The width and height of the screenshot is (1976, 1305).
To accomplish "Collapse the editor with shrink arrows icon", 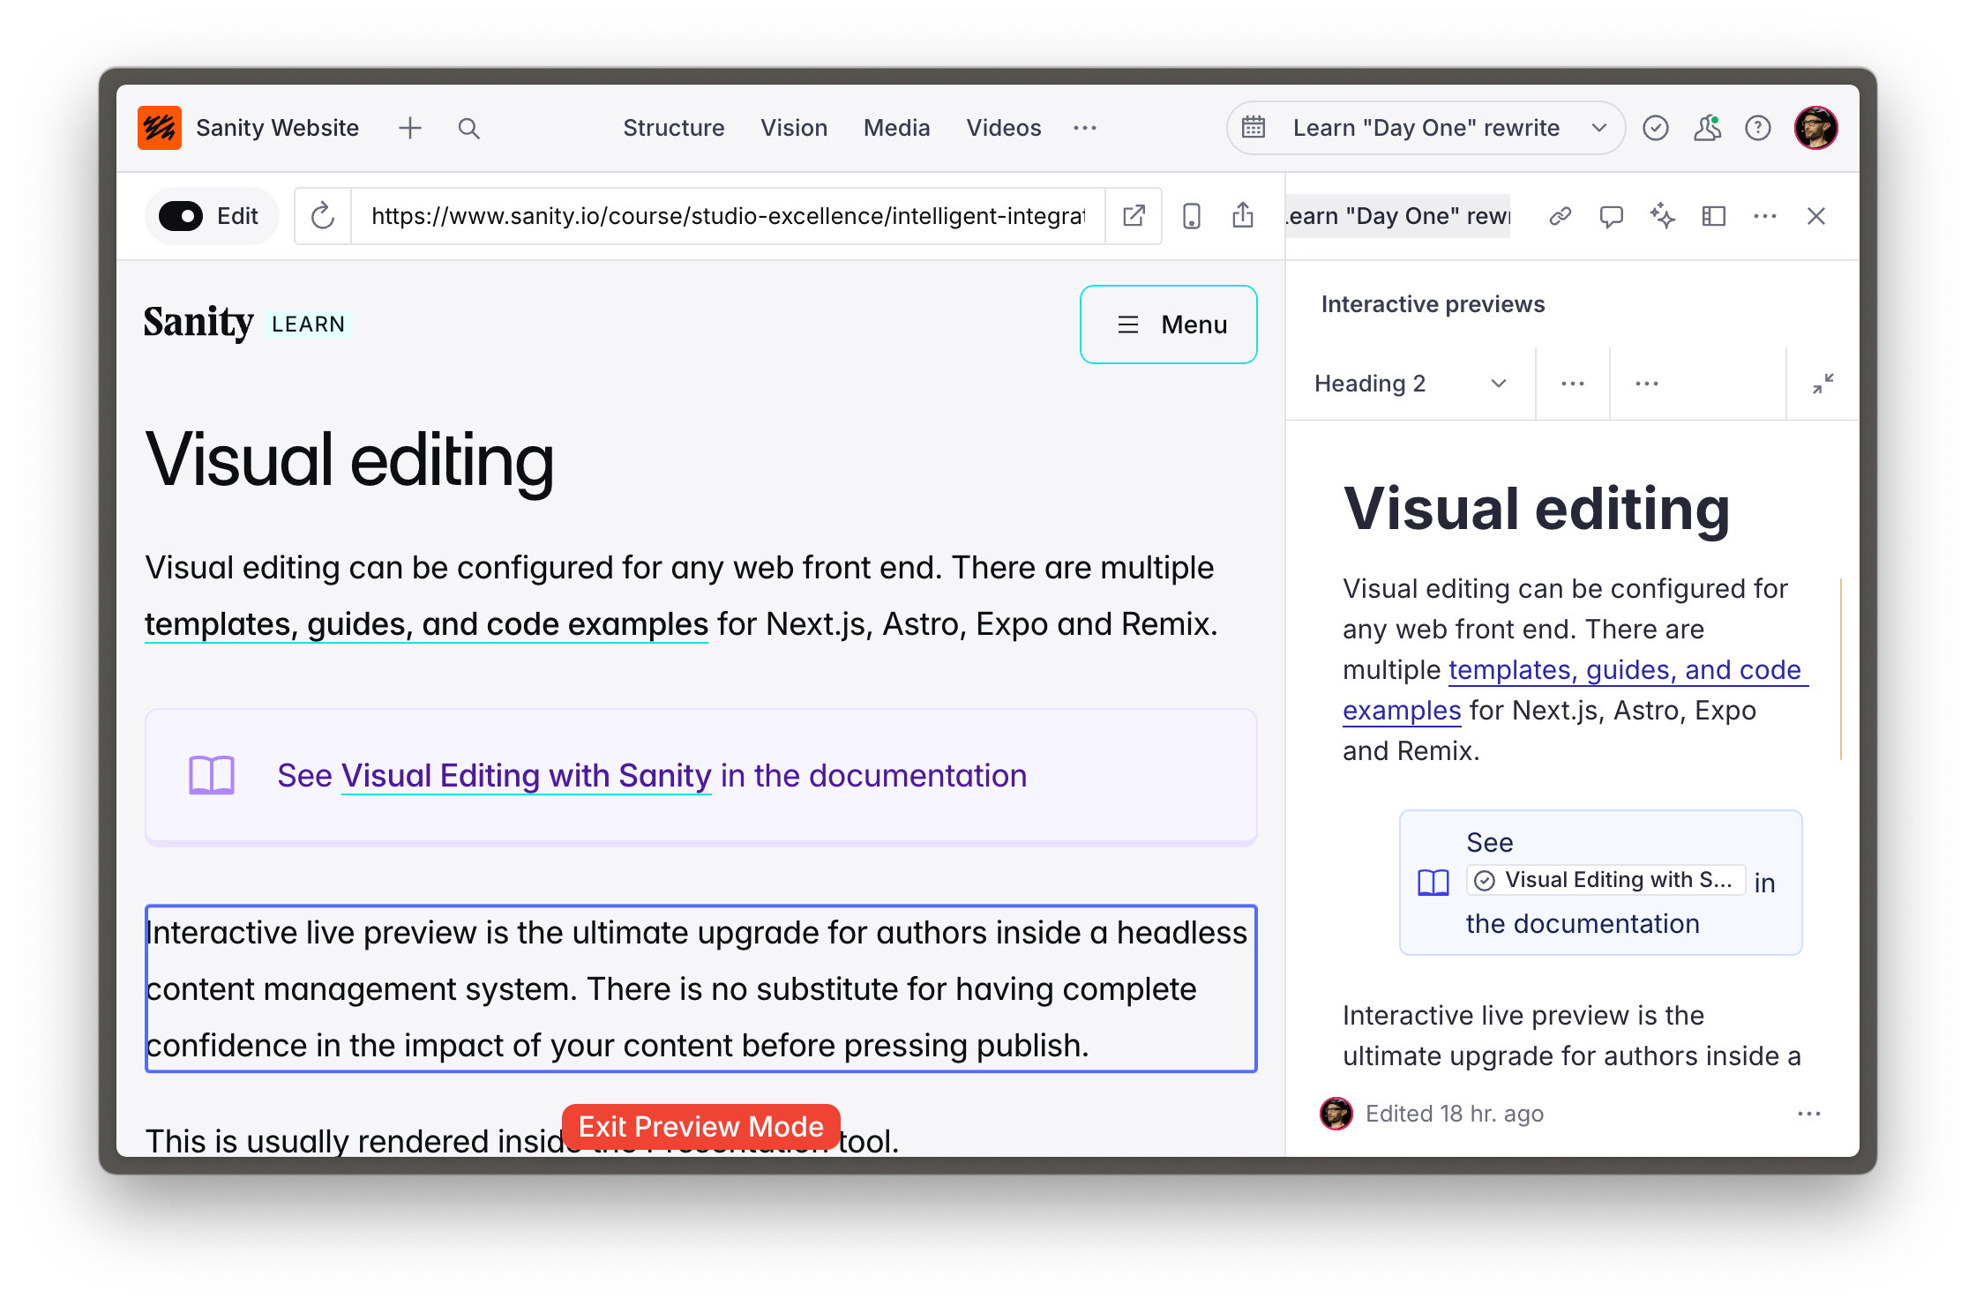I will [1823, 384].
